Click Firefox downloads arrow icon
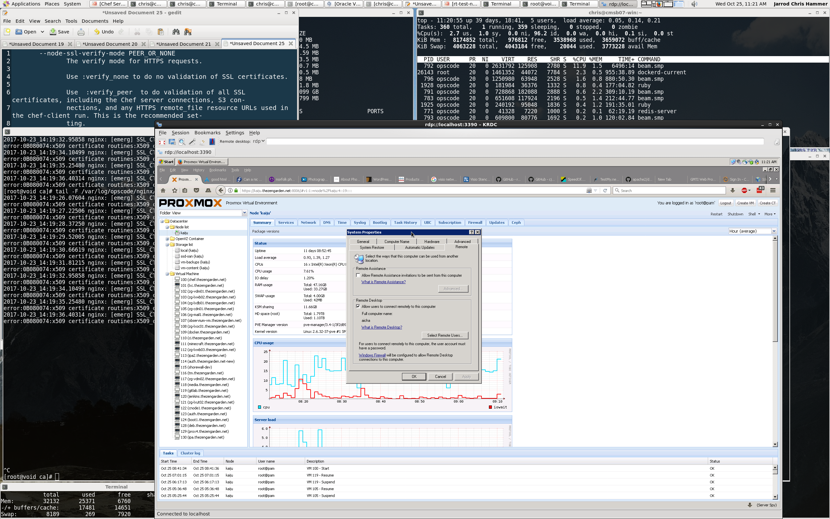830x519 pixels. [x=733, y=190]
